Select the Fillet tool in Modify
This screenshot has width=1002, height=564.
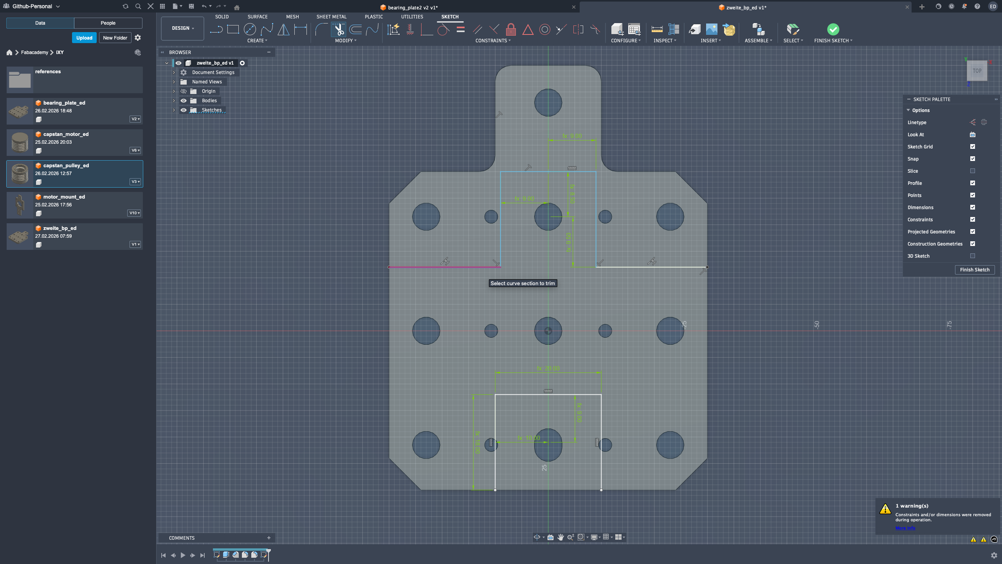[x=321, y=29]
